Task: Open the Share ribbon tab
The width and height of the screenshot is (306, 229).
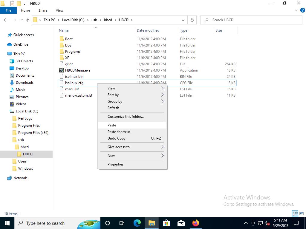Action: pyautogui.click(x=43, y=10)
